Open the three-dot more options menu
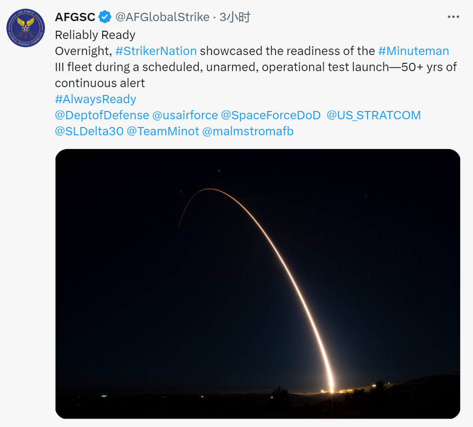Image resolution: width=473 pixels, height=427 pixels. click(x=453, y=17)
